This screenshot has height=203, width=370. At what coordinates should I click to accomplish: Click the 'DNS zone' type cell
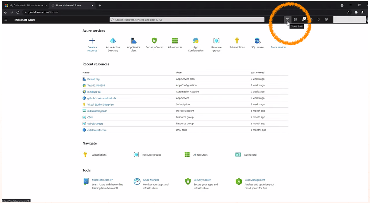click(x=181, y=130)
